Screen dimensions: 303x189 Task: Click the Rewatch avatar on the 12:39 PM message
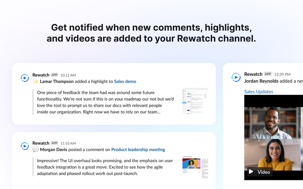click(236, 77)
